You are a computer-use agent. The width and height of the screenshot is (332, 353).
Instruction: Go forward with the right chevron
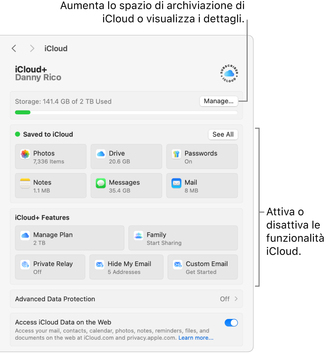coord(32,48)
